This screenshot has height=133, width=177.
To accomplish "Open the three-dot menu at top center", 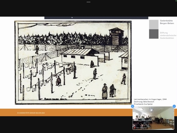I will tap(88, 2).
